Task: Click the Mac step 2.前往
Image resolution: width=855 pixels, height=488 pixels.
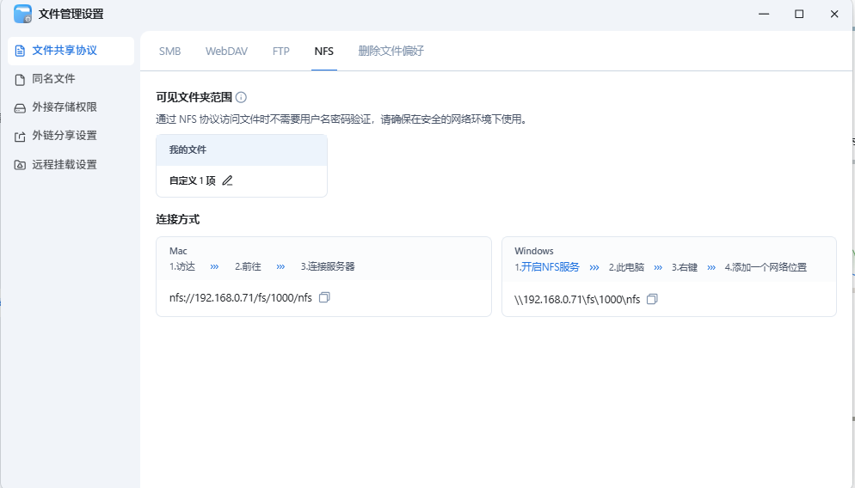Action: [x=248, y=267]
